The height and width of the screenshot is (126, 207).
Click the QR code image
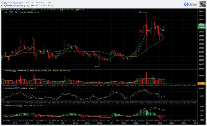point(202,4)
